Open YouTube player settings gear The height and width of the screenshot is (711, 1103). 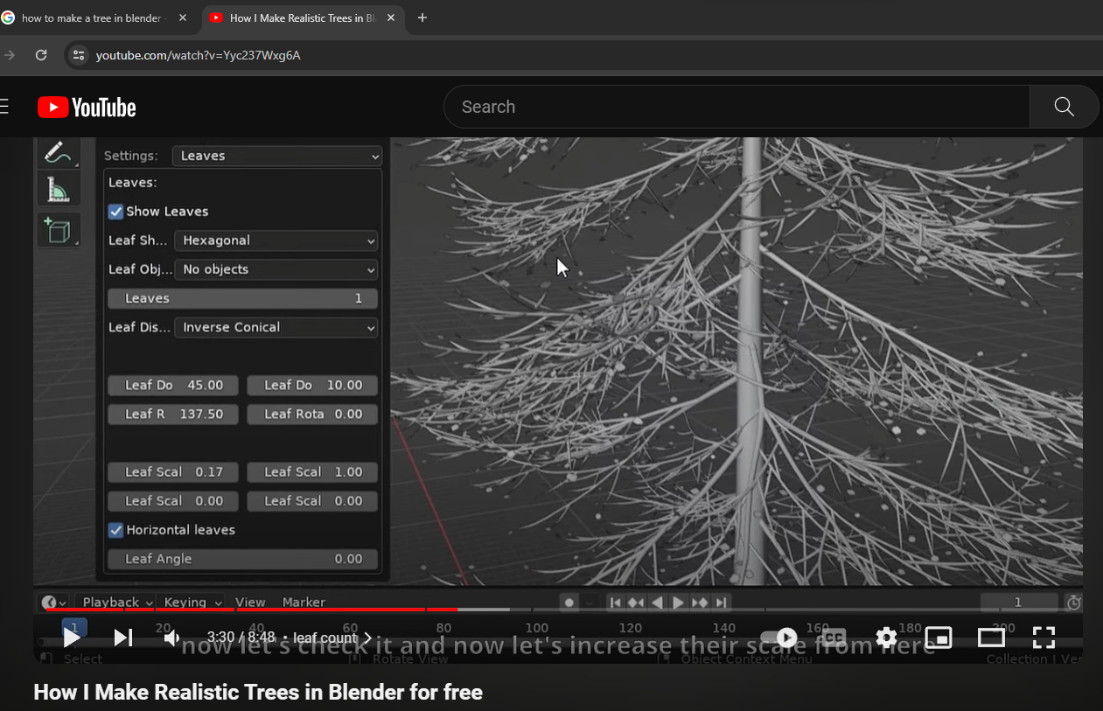tap(886, 638)
